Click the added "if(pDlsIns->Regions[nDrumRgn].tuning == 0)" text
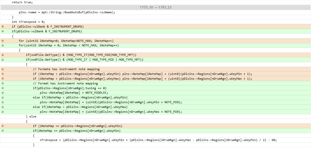This screenshot has height=150, width=314. click(70, 88)
